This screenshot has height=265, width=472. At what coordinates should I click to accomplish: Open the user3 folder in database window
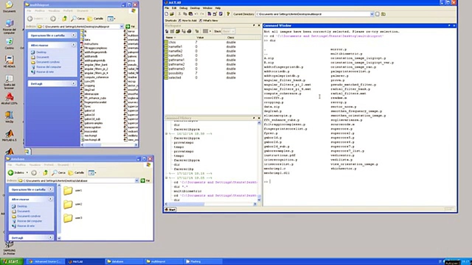72,218
